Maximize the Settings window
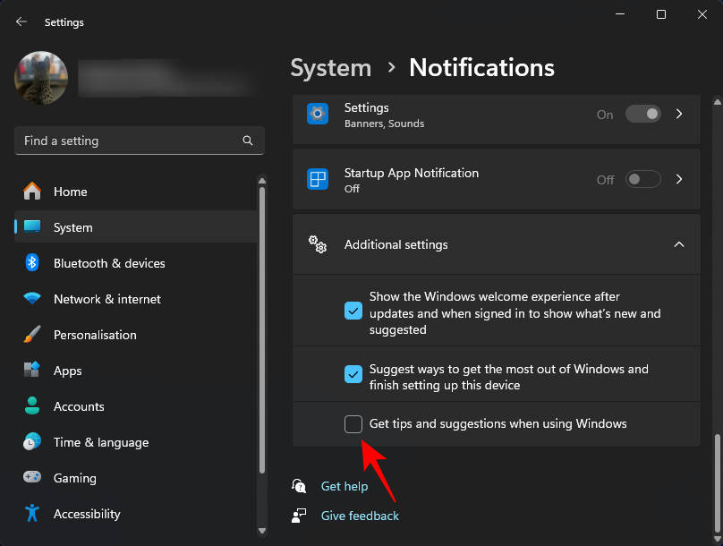 point(661,14)
